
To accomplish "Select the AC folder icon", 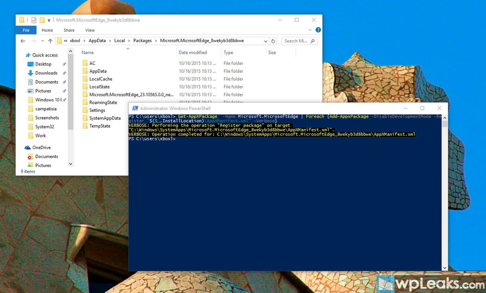I will pyautogui.click(x=85, y=63).
